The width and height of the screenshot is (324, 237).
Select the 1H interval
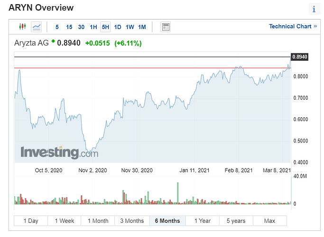pos(93,27)
